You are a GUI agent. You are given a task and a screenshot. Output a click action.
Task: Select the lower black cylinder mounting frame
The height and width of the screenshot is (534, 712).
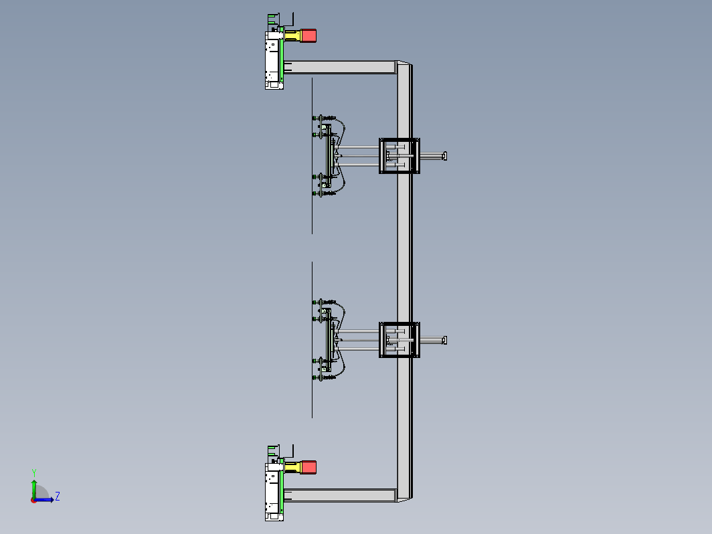pos(399,340)
